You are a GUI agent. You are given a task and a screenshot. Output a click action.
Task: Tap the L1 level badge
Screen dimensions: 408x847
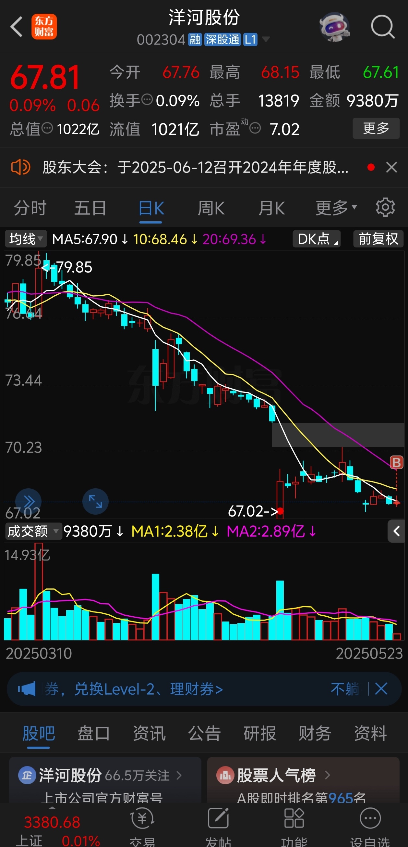pos(250,40)
